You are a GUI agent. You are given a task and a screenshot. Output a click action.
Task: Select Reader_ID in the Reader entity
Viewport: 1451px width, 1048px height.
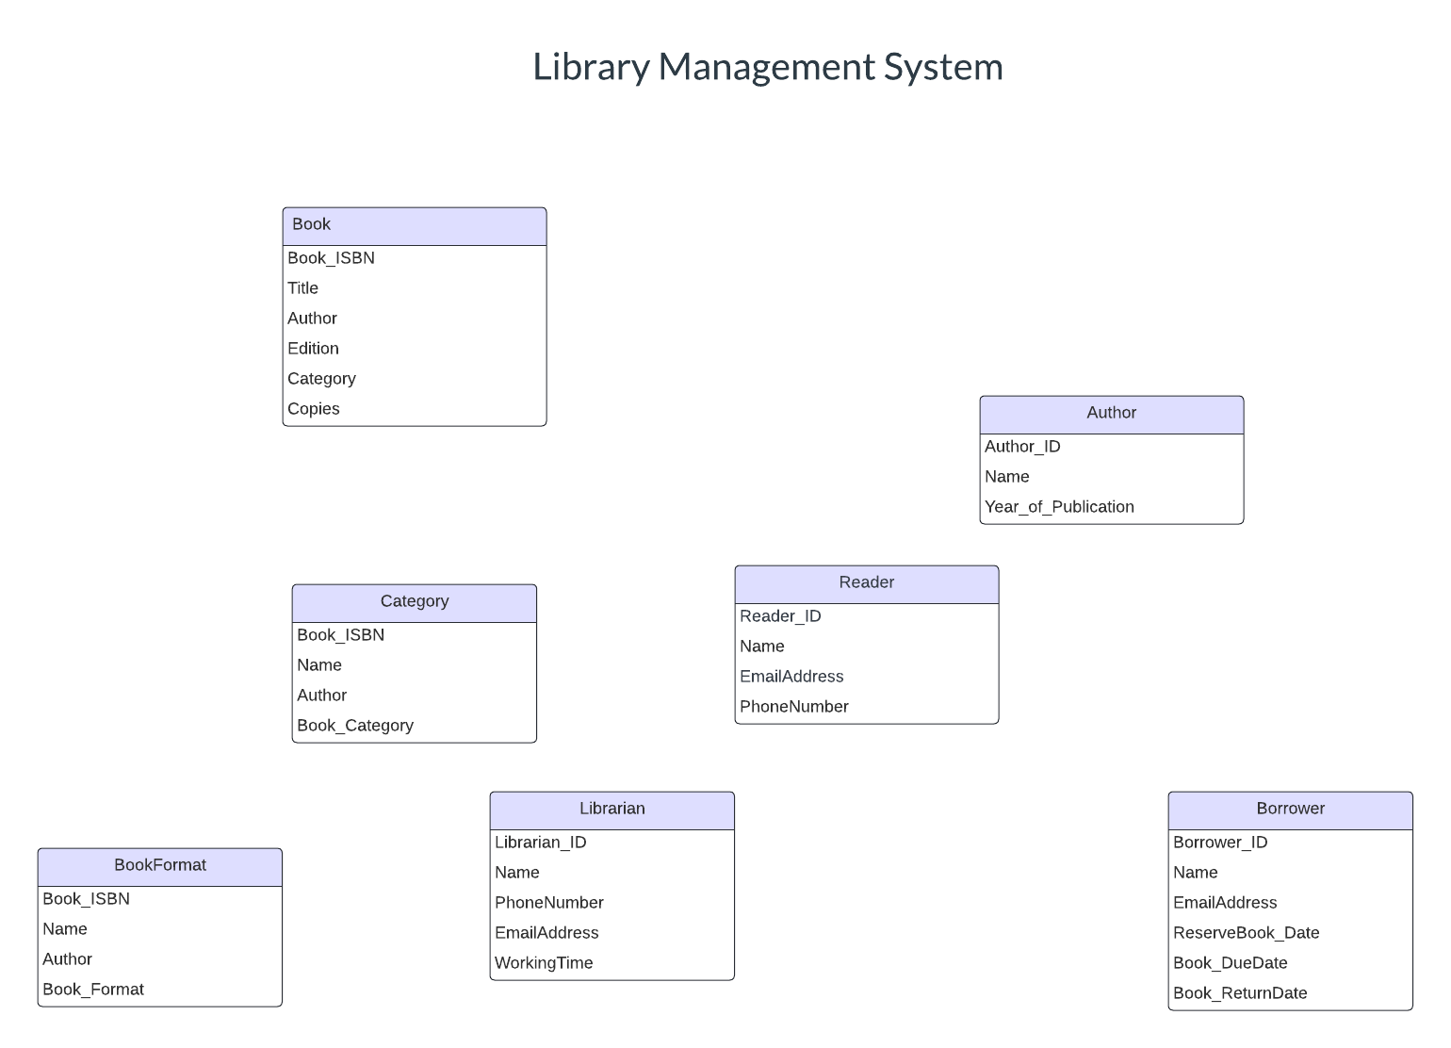point(780,615)
